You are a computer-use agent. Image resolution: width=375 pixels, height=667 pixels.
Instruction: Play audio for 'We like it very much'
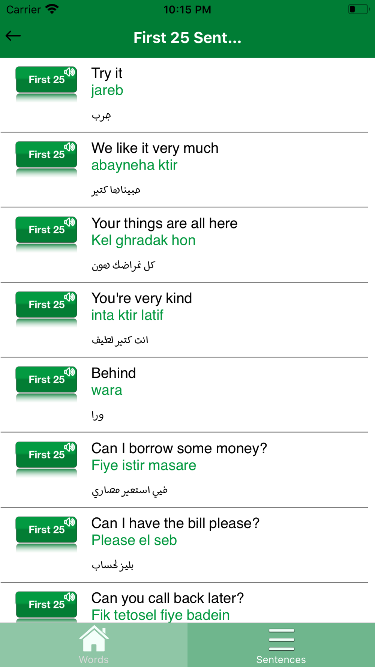point(46,155)
